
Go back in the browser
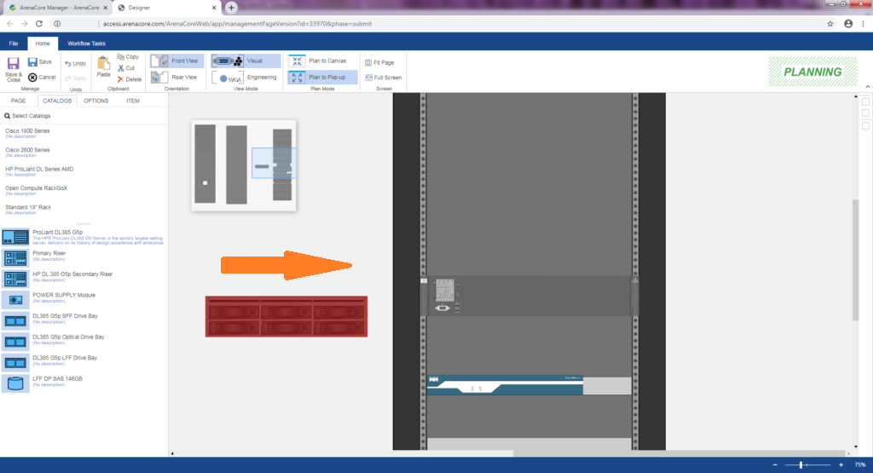pyautogui.click(x=9, y=24)
